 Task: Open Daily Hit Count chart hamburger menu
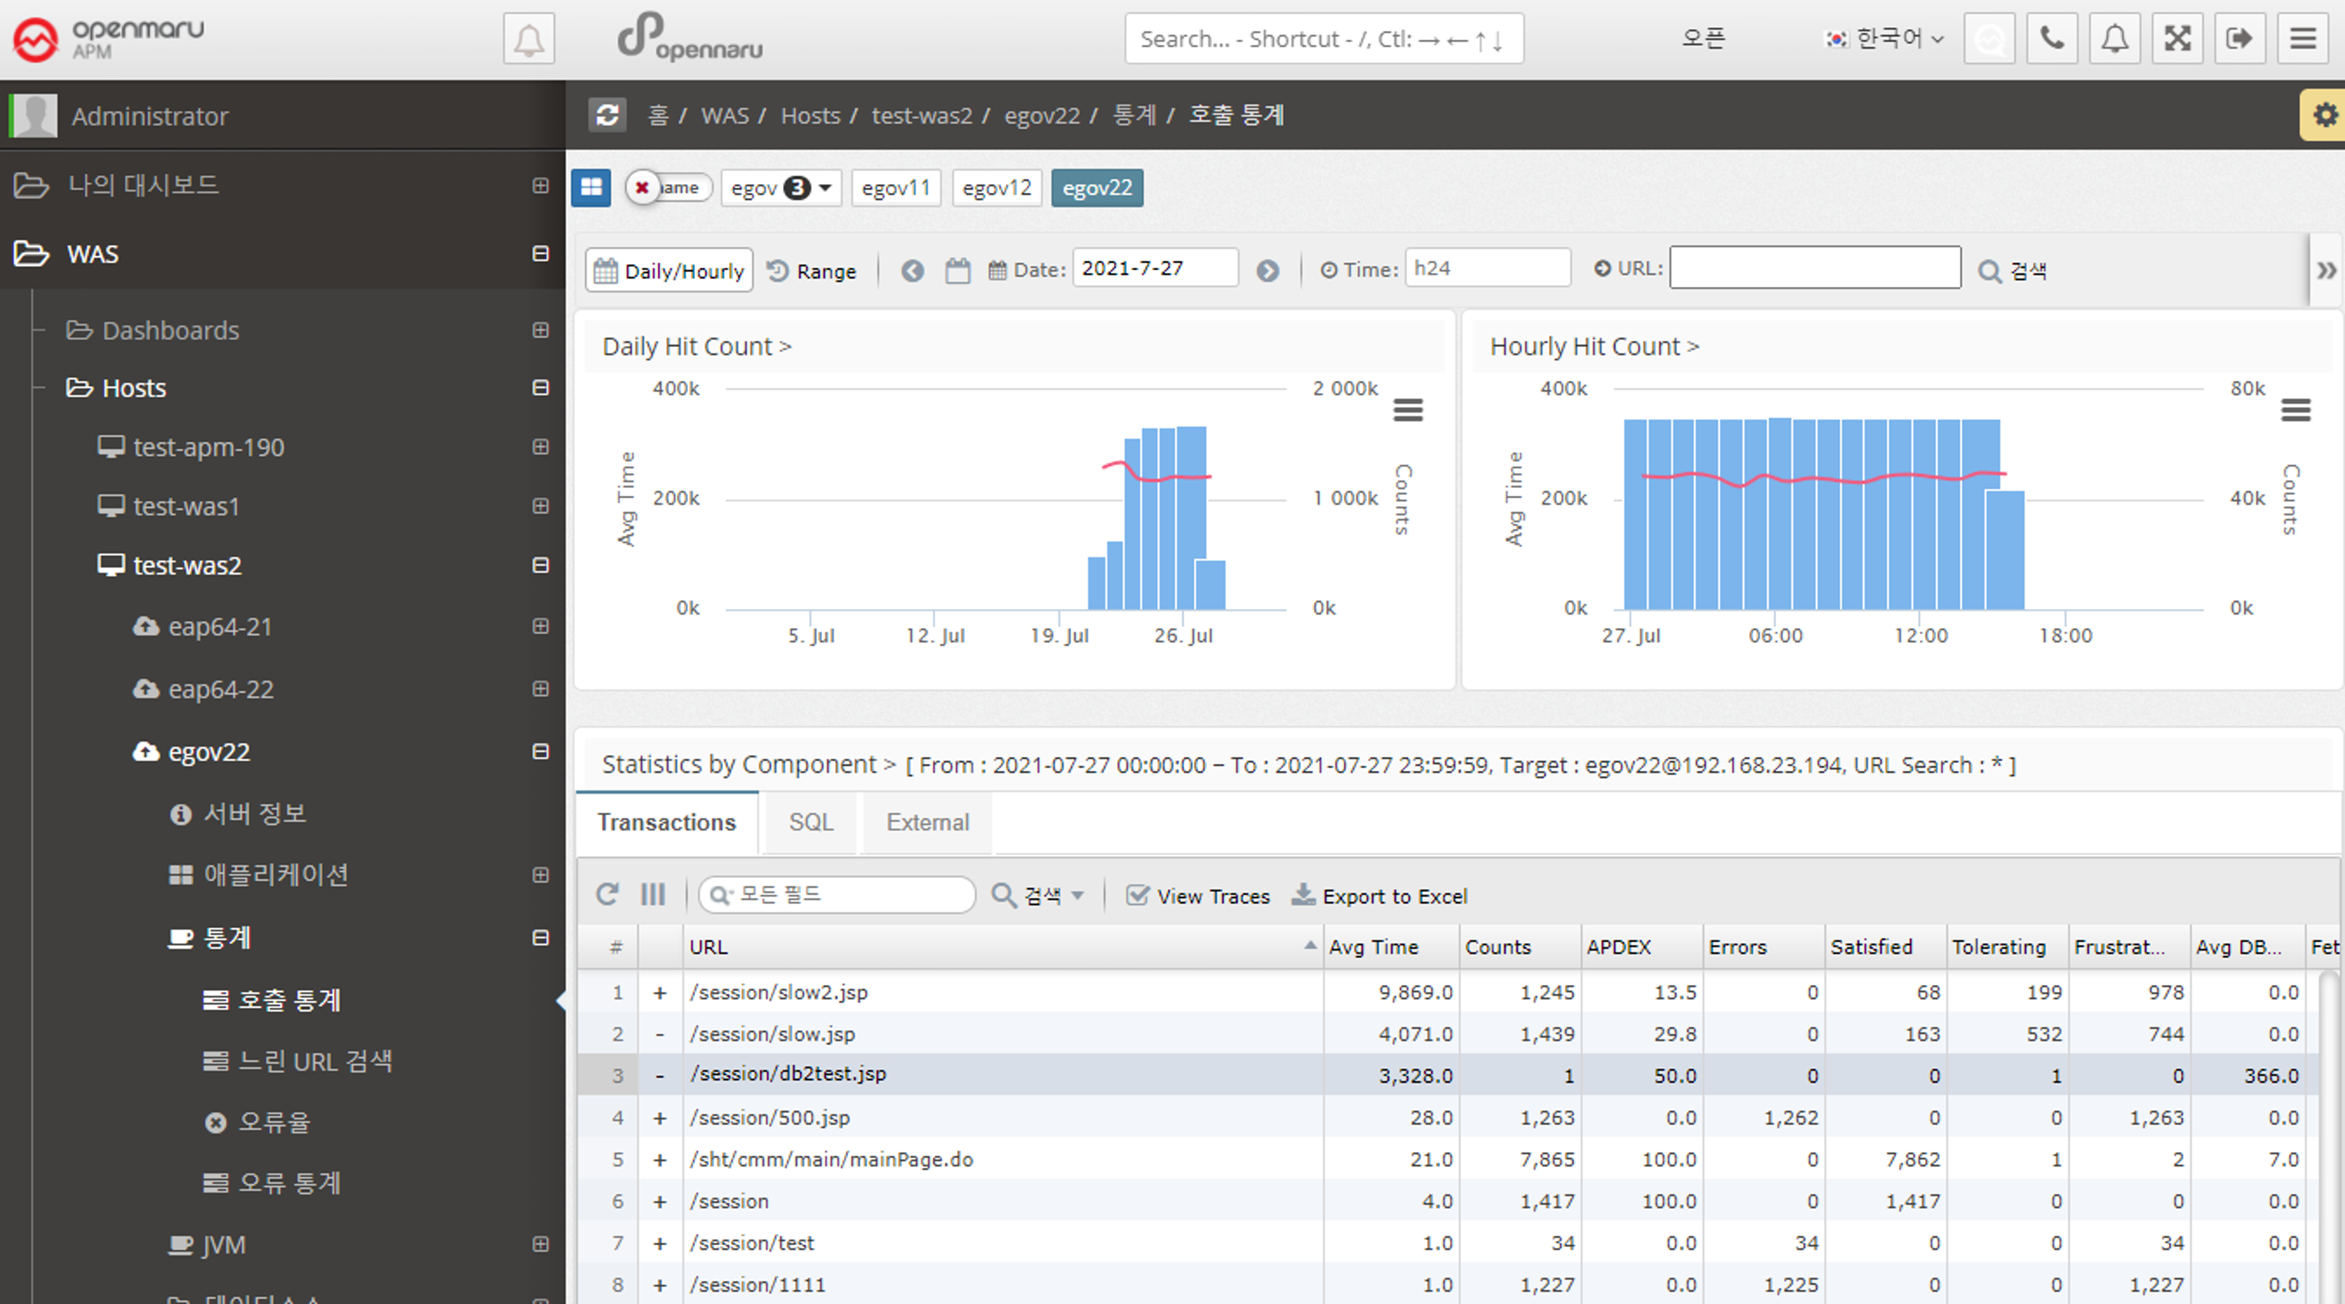coord(1408,410)
